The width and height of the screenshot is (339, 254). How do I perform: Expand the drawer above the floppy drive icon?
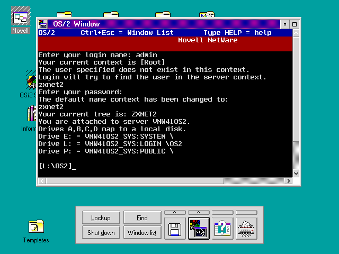pos(175,213)
